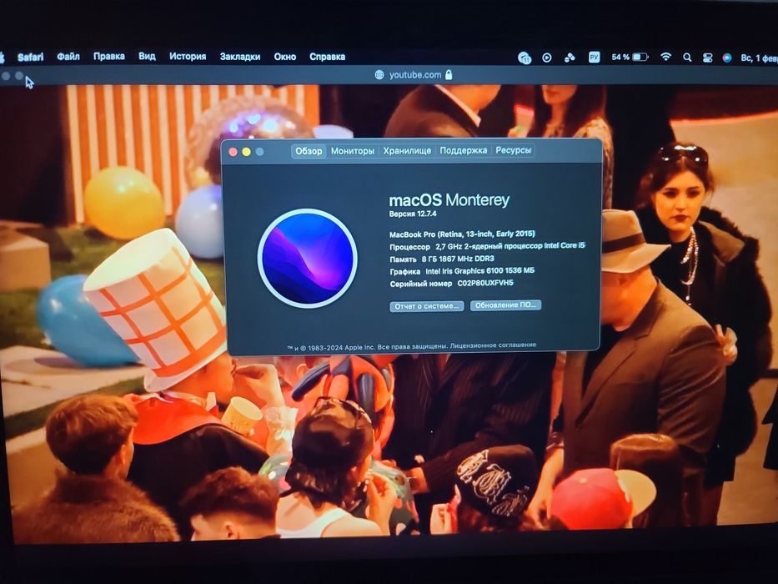
Task: Switch input source via РУ icon
Action: pyautogui.click(x=594, y=57)
